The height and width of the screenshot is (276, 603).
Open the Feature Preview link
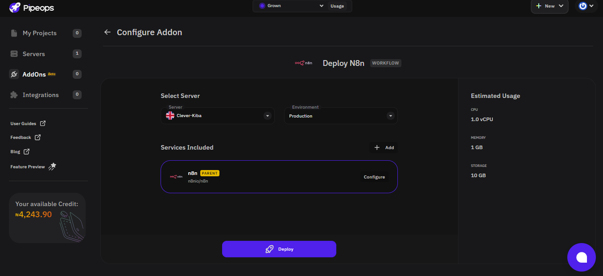(x=33, y=166)
